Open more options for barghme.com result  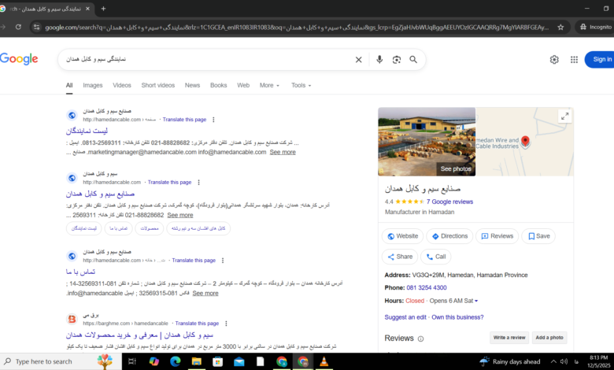pos(226,324)
